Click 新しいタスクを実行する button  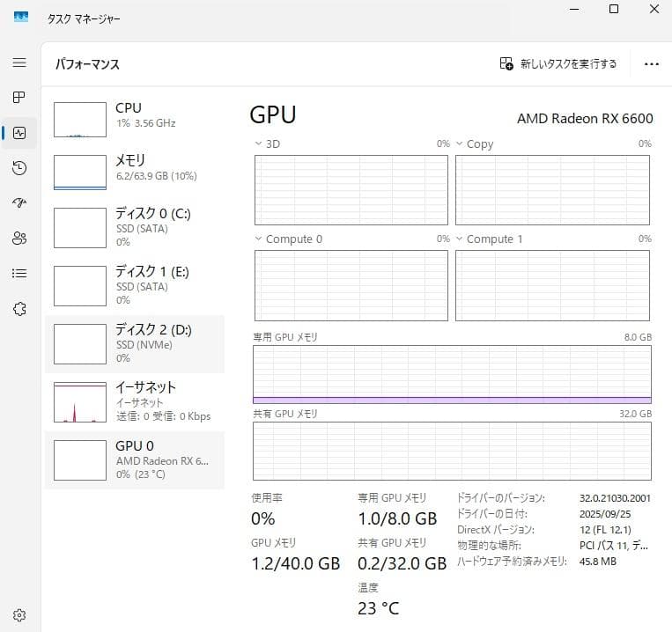[x=558, y=63]
